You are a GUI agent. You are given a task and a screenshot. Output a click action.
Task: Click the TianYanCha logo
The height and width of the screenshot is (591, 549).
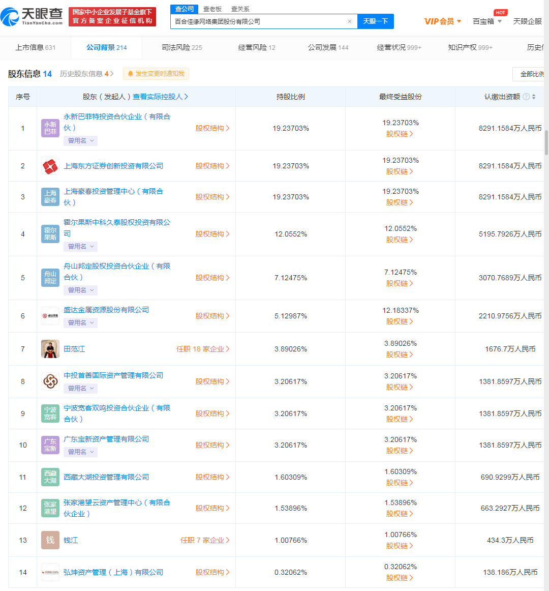click(x=32, y=17)
